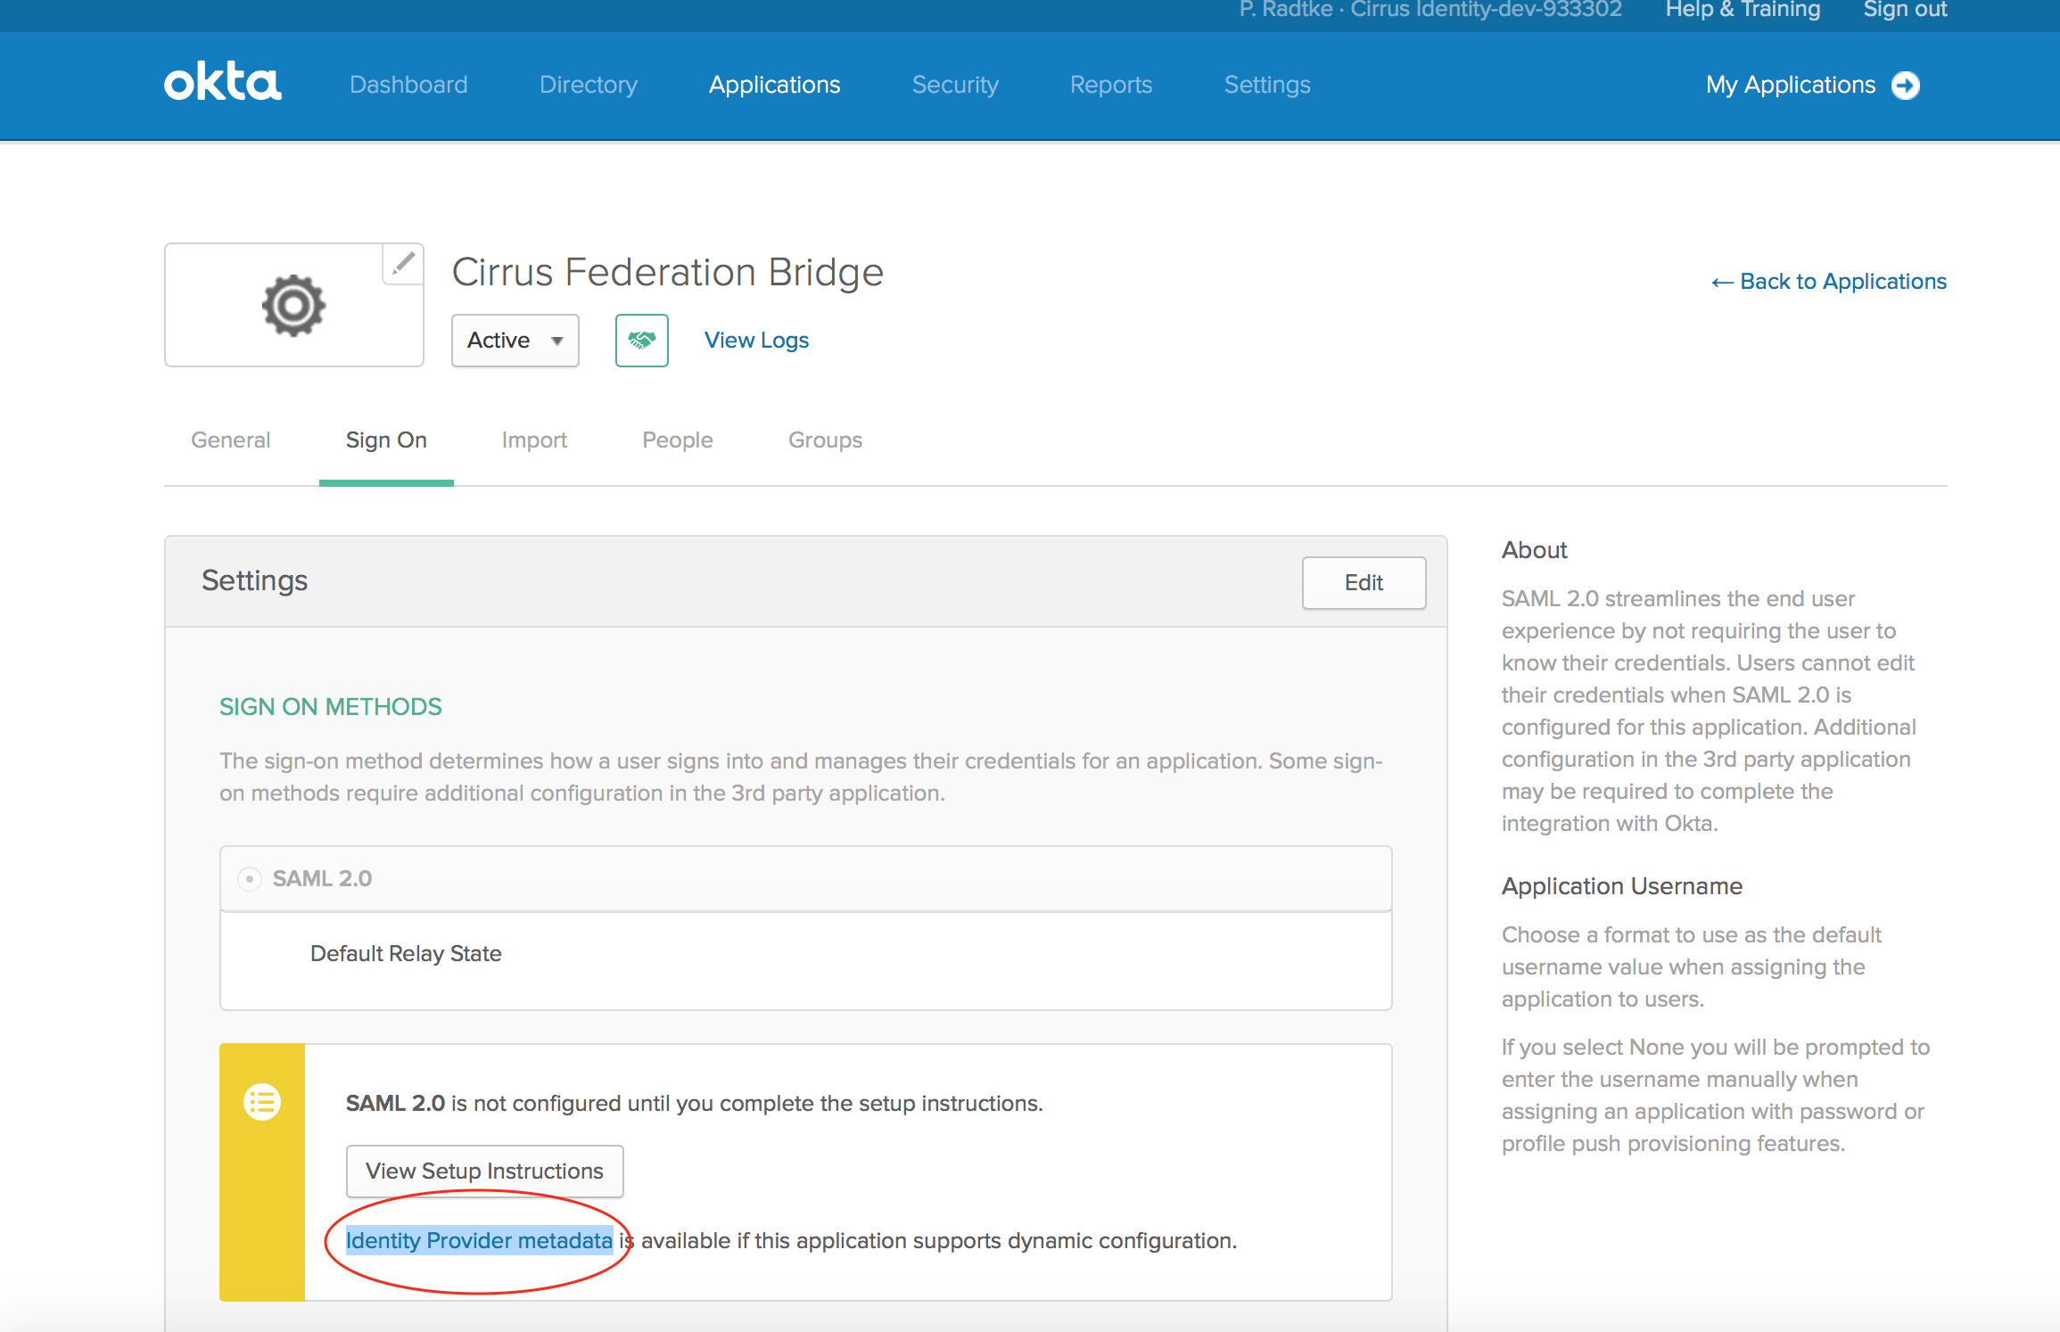Go Back to Applications
Viewport: 2060px width, 1332px height.
pyautogui.click(x=1828, y=282)
